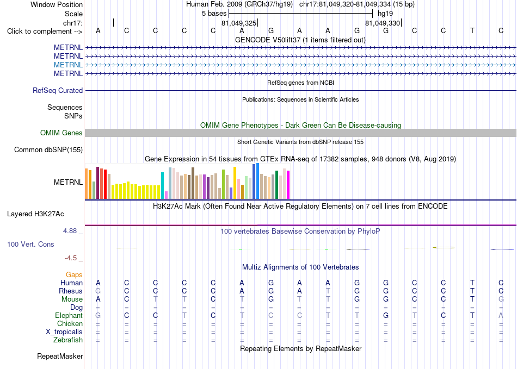Click the SNPs track label
The image size is (517, 369).
[73, 116]
